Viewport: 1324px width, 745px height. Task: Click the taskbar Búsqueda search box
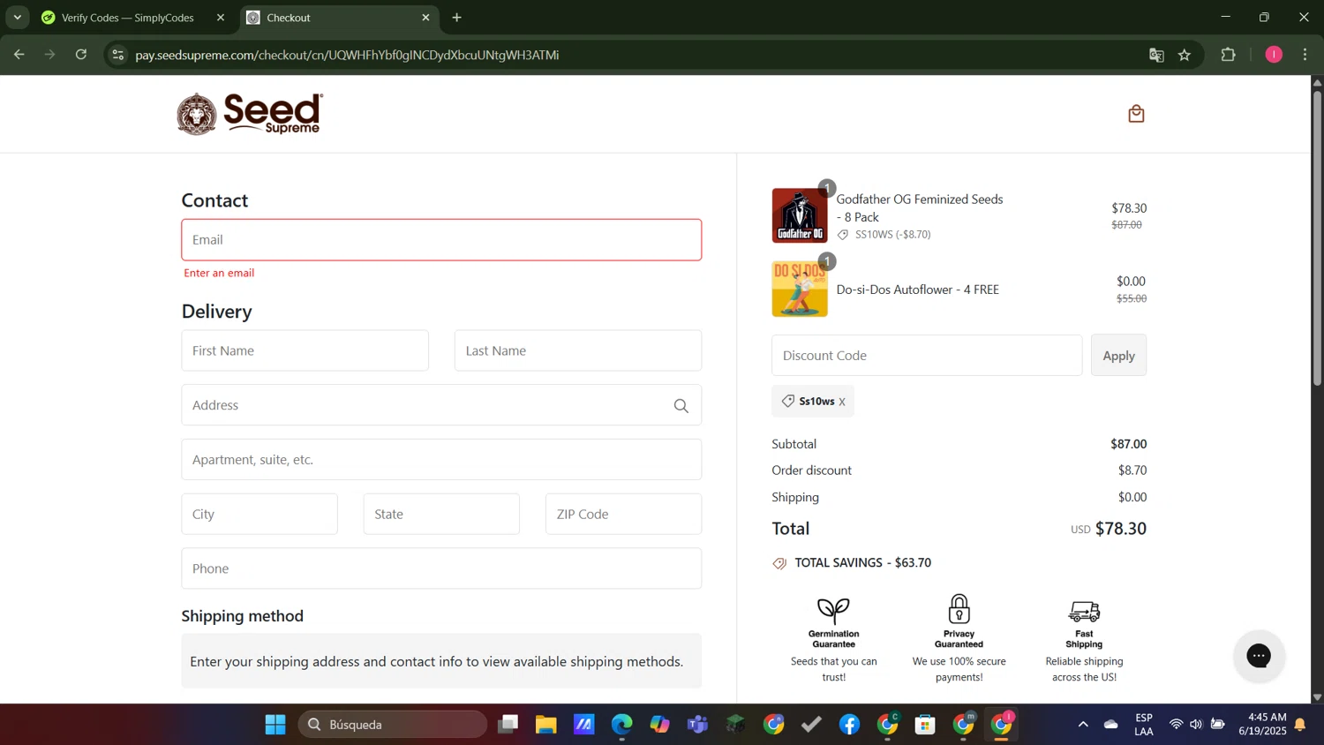(x=393, y=725)
